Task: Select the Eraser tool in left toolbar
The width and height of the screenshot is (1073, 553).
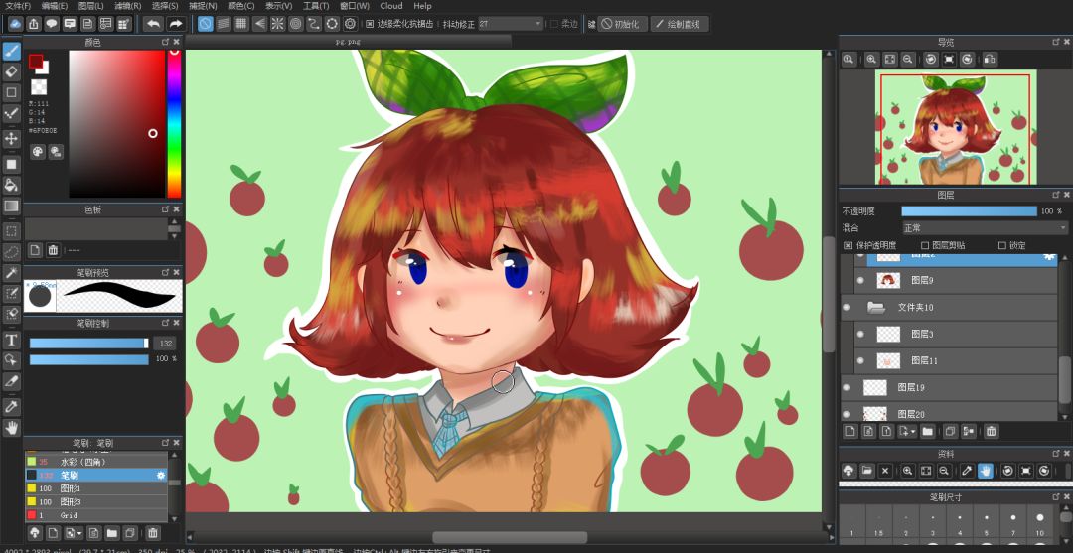Action: 11,71
